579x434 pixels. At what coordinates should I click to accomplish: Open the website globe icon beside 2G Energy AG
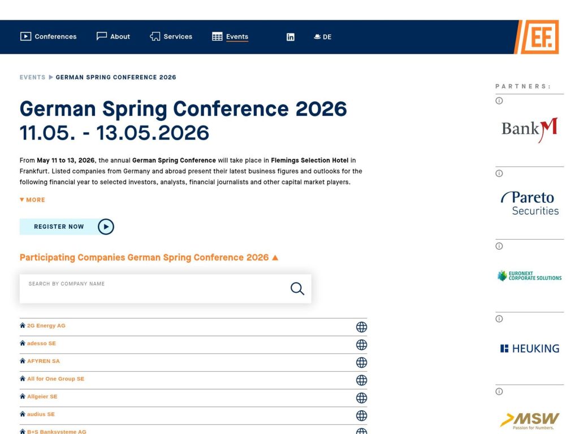click(x=361, y=327)
